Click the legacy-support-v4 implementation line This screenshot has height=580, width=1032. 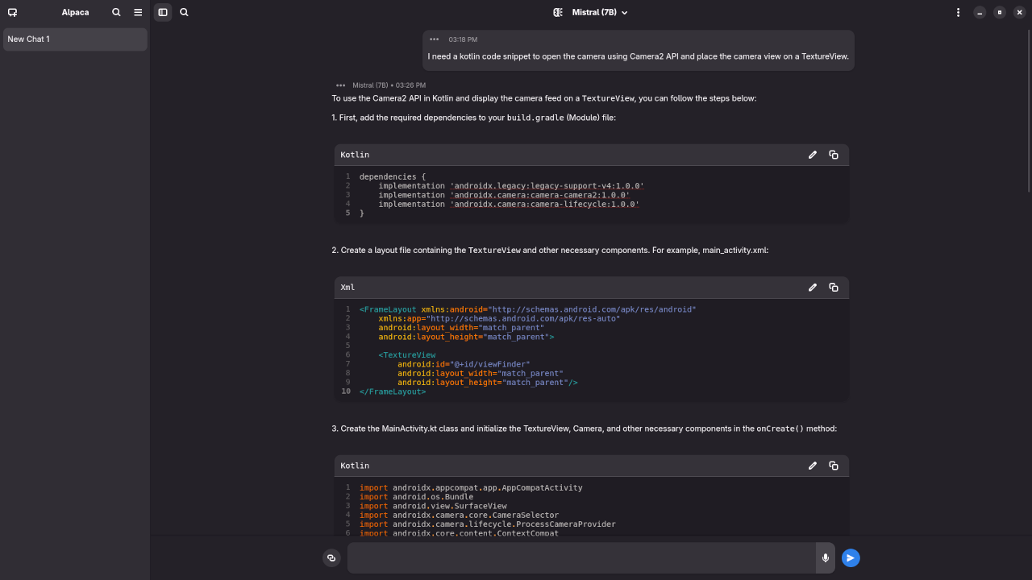point(511,186)
